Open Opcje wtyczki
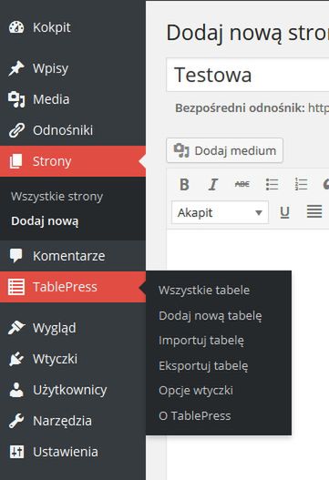Screen dimensions: 329x480 (196, 391)
